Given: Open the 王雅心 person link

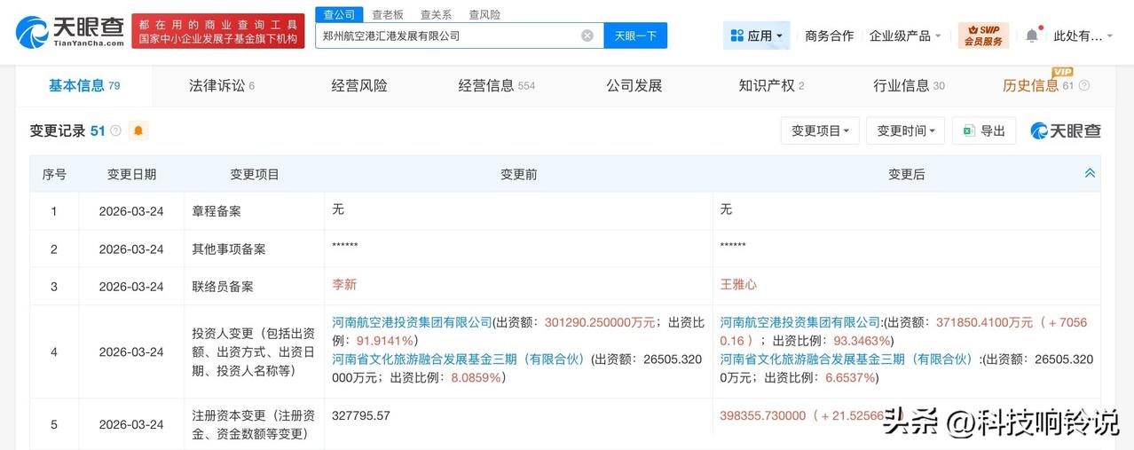Looking at the screenshot, I should (738, 285).
